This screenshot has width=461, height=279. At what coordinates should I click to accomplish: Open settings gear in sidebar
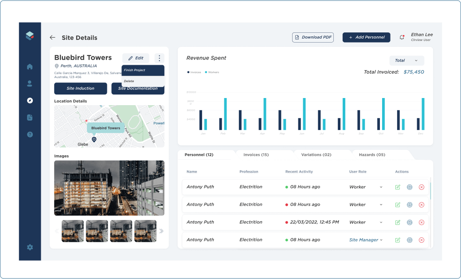point(30,247)
